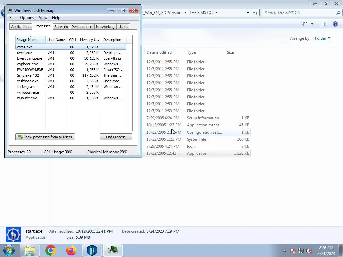Select the System file 160 KB row
Viewport: 343px width, 257px height.
coord(197,139)
